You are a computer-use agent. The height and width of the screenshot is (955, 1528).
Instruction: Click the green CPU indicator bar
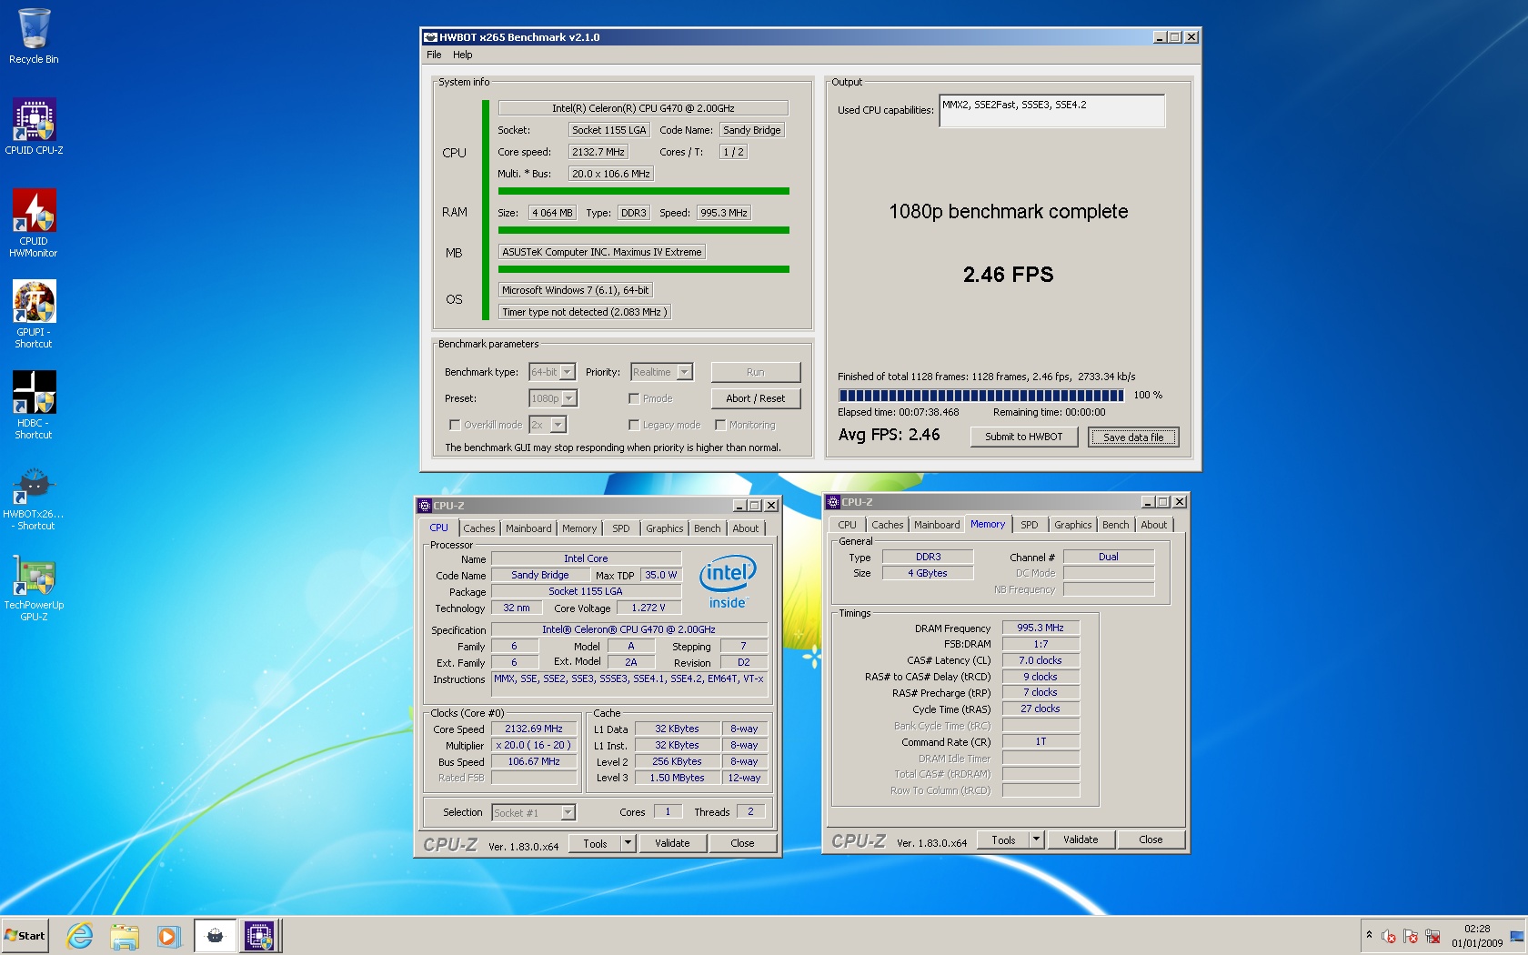pyautogui.click(x=643, y=191)
